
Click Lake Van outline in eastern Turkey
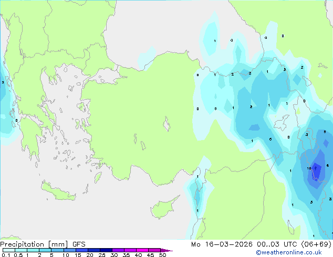click(282, 123)
